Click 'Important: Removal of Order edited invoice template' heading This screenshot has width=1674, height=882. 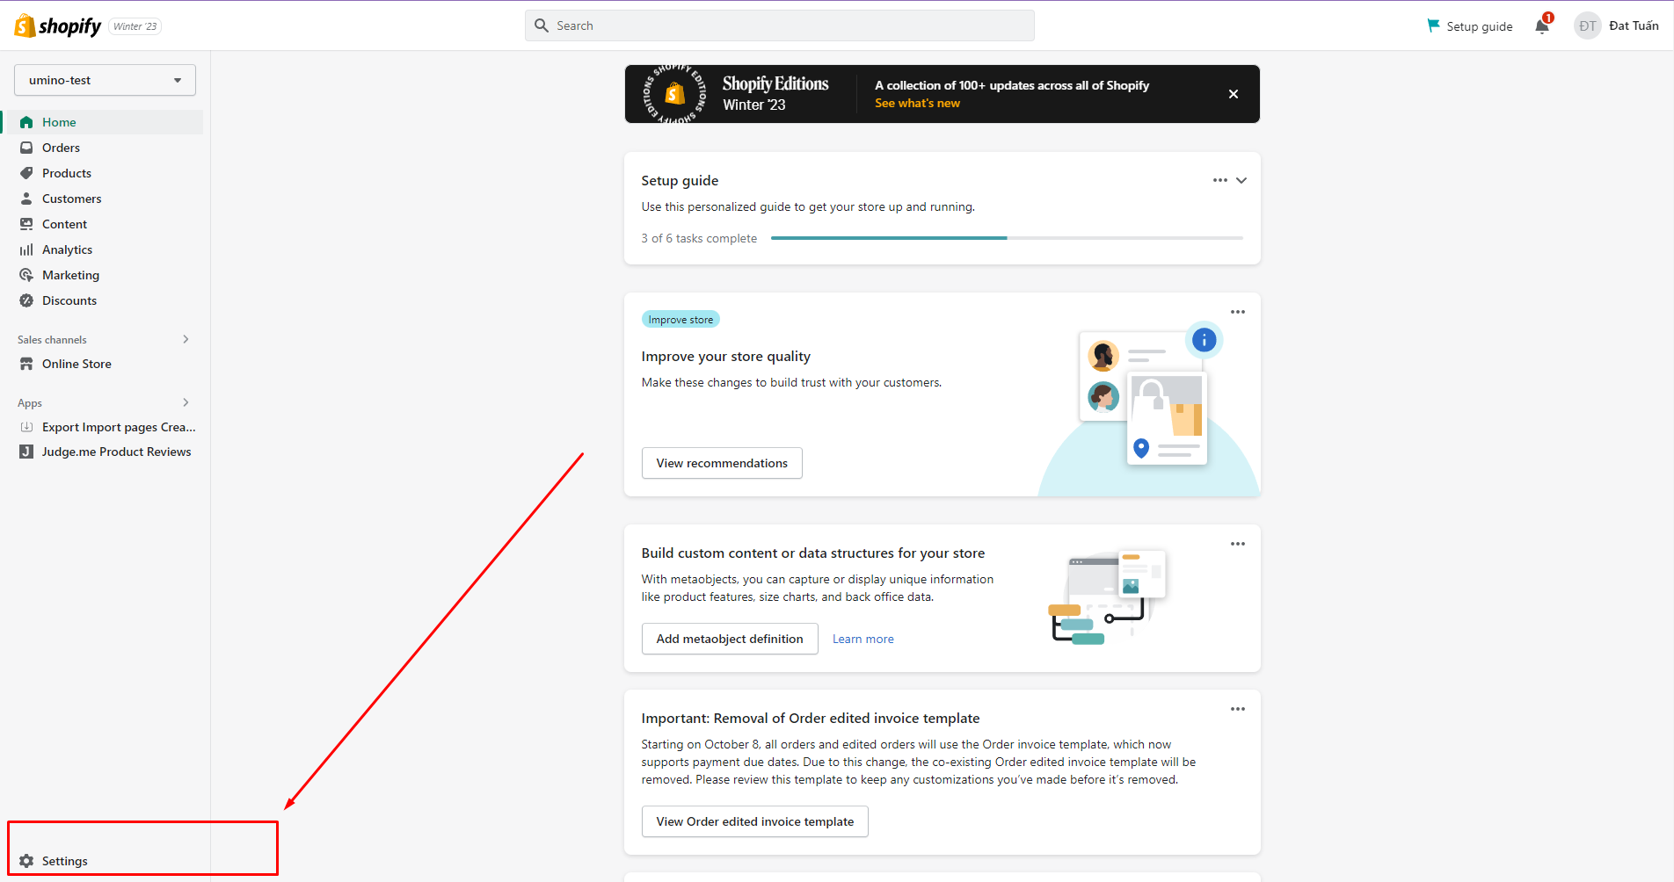pyautogui.click(x=811, y=718)
